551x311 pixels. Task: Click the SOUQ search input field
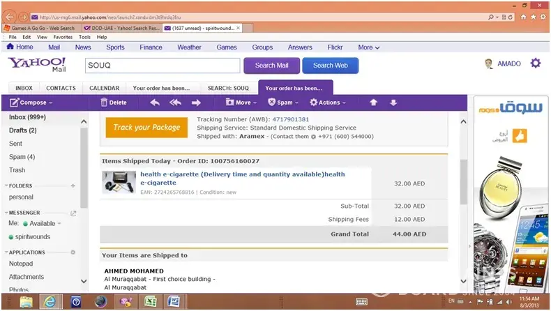click(162, 66)
